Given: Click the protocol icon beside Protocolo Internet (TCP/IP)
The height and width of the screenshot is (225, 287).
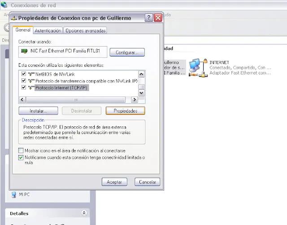Looking at the screenshot, I should coord(31,87).
